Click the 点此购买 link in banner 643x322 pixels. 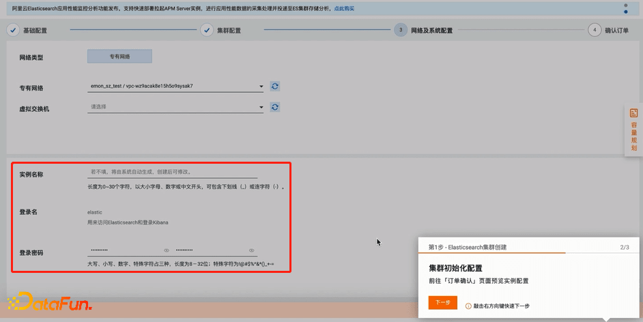(344, 9)
